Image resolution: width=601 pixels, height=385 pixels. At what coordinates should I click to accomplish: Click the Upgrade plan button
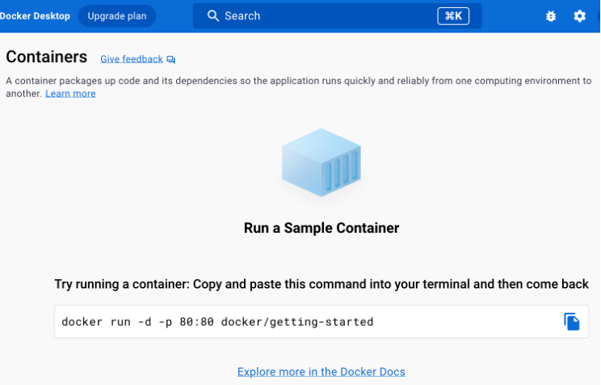117,16
